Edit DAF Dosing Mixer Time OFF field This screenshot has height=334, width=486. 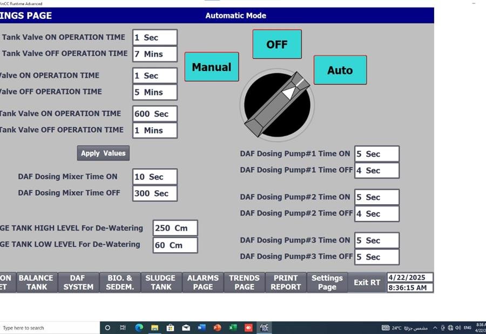155,193
